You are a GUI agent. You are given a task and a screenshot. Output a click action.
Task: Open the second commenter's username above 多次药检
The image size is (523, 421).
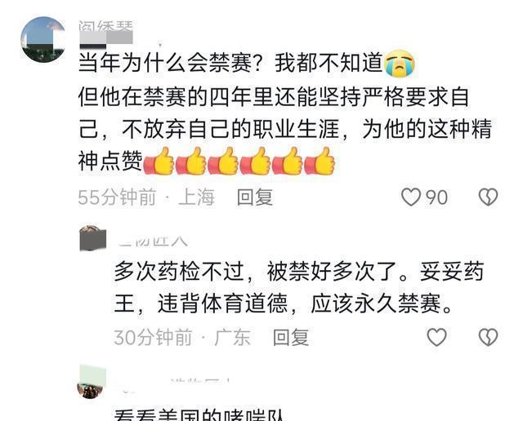153,241
